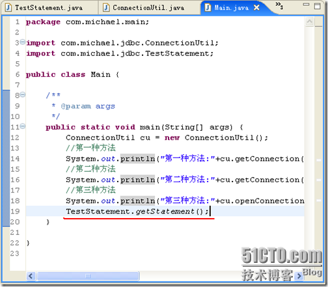Click the 'package' keyword on line 1
The height and width of the screenshot is (287, 328).
[43, 22]
